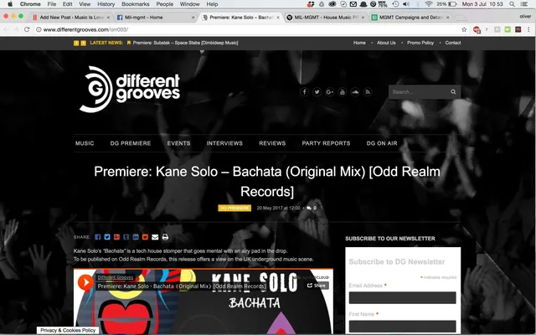Switch to Add New Post tab
The width and height of the screenshot is (536, 335).
pyautogui.click(x=71, y=17)
